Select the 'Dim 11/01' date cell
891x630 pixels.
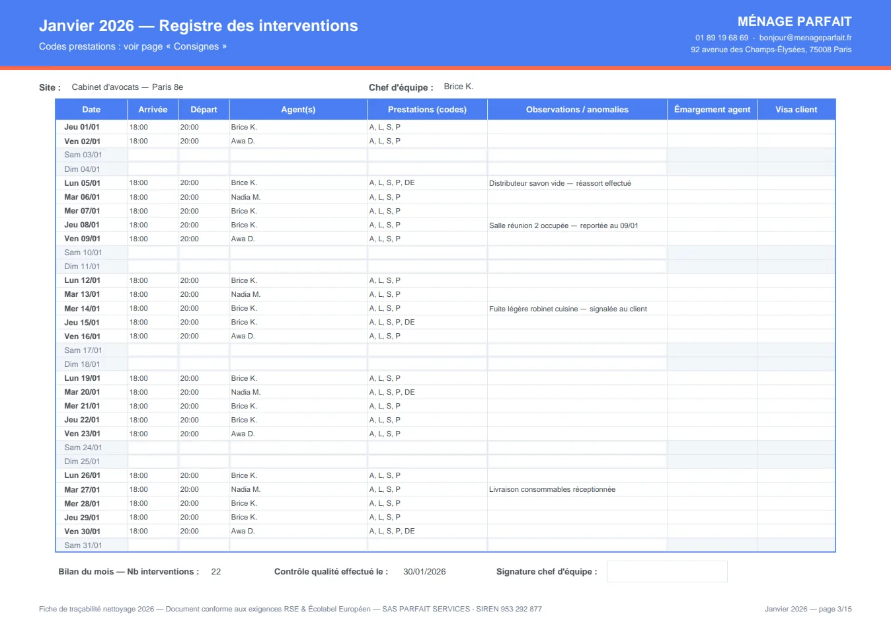tap(91, 266)
